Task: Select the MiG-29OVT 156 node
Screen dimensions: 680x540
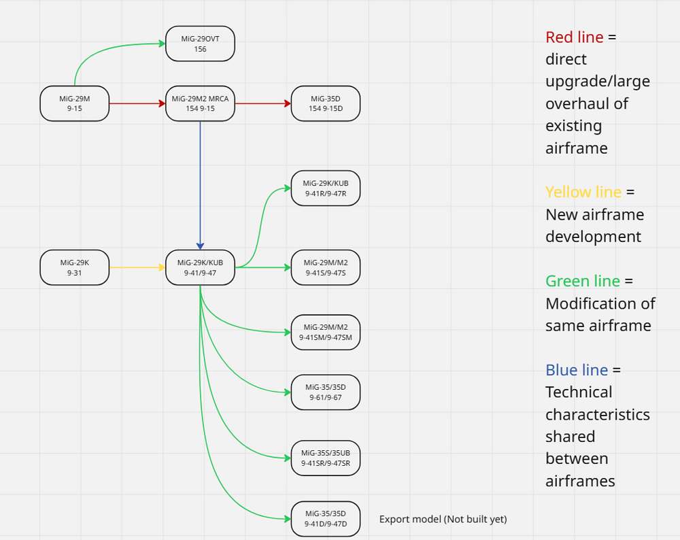Action: point(200,44)
